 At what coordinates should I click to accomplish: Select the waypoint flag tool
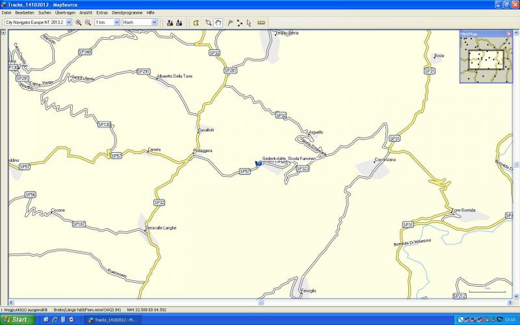click(229, 22)
